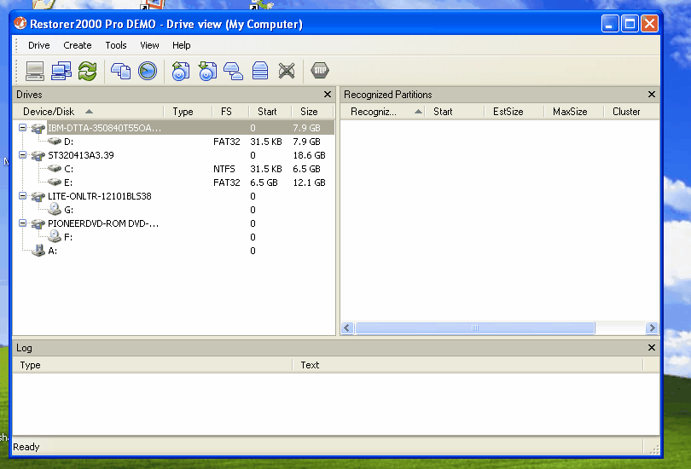Image resolution: width=691 pixels, height=469 pixels.
Task: Select the C: NTFS volume
Action: (x=174, y=169)
